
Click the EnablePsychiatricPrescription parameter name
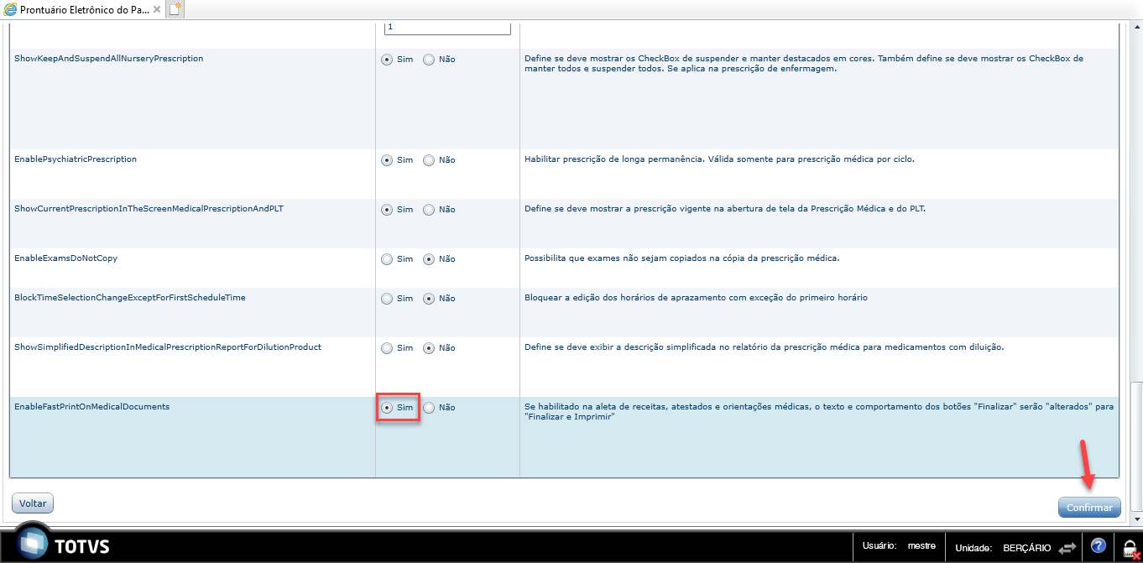(76, 159)
